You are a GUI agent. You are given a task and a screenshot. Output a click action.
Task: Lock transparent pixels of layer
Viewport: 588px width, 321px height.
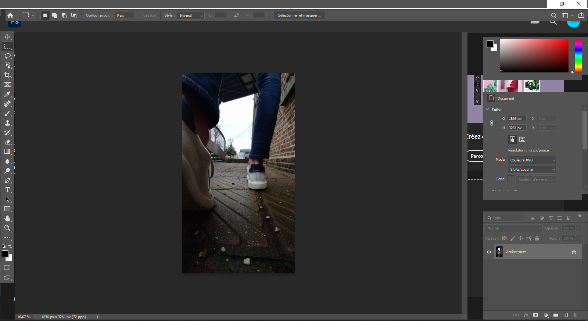504,238
